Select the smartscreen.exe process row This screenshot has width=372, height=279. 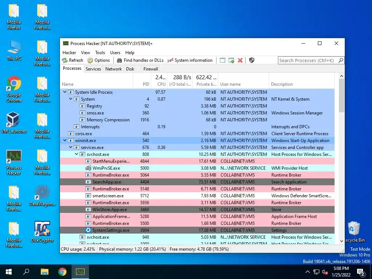[197, 196]
